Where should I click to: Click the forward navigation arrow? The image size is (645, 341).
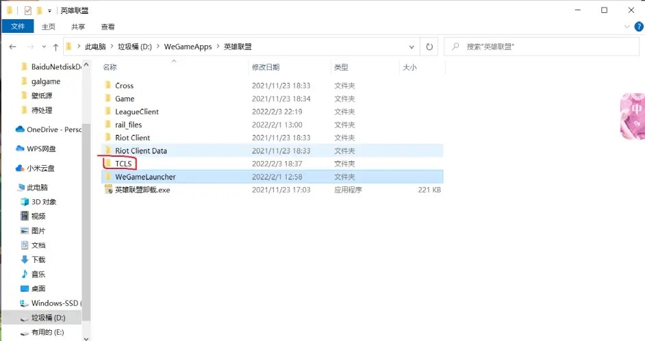point(30,47)
